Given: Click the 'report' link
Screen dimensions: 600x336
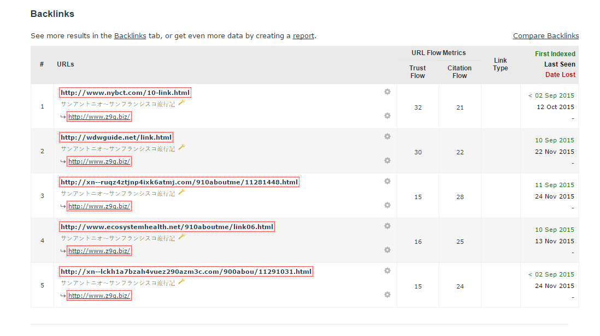Looking at the screenshot, I should [x=303, y=36].
